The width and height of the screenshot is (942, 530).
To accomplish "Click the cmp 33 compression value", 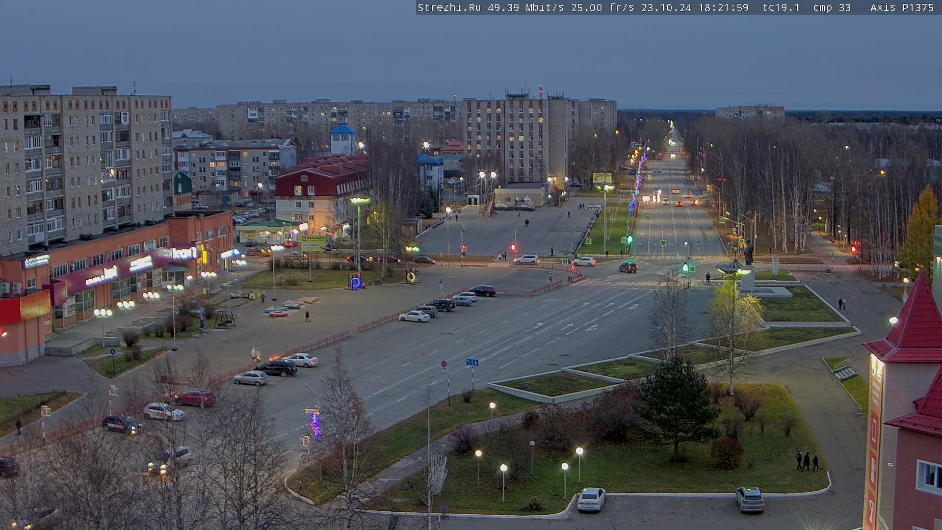I will click(832, 7).
